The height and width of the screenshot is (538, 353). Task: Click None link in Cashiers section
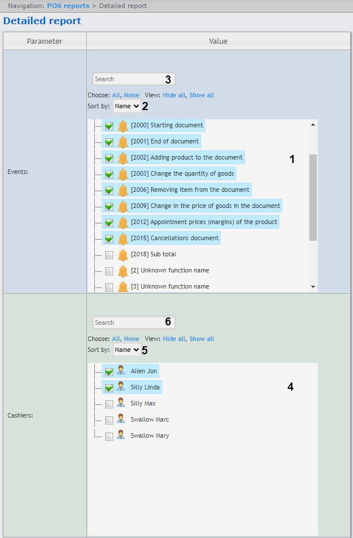tap(132, 339)
